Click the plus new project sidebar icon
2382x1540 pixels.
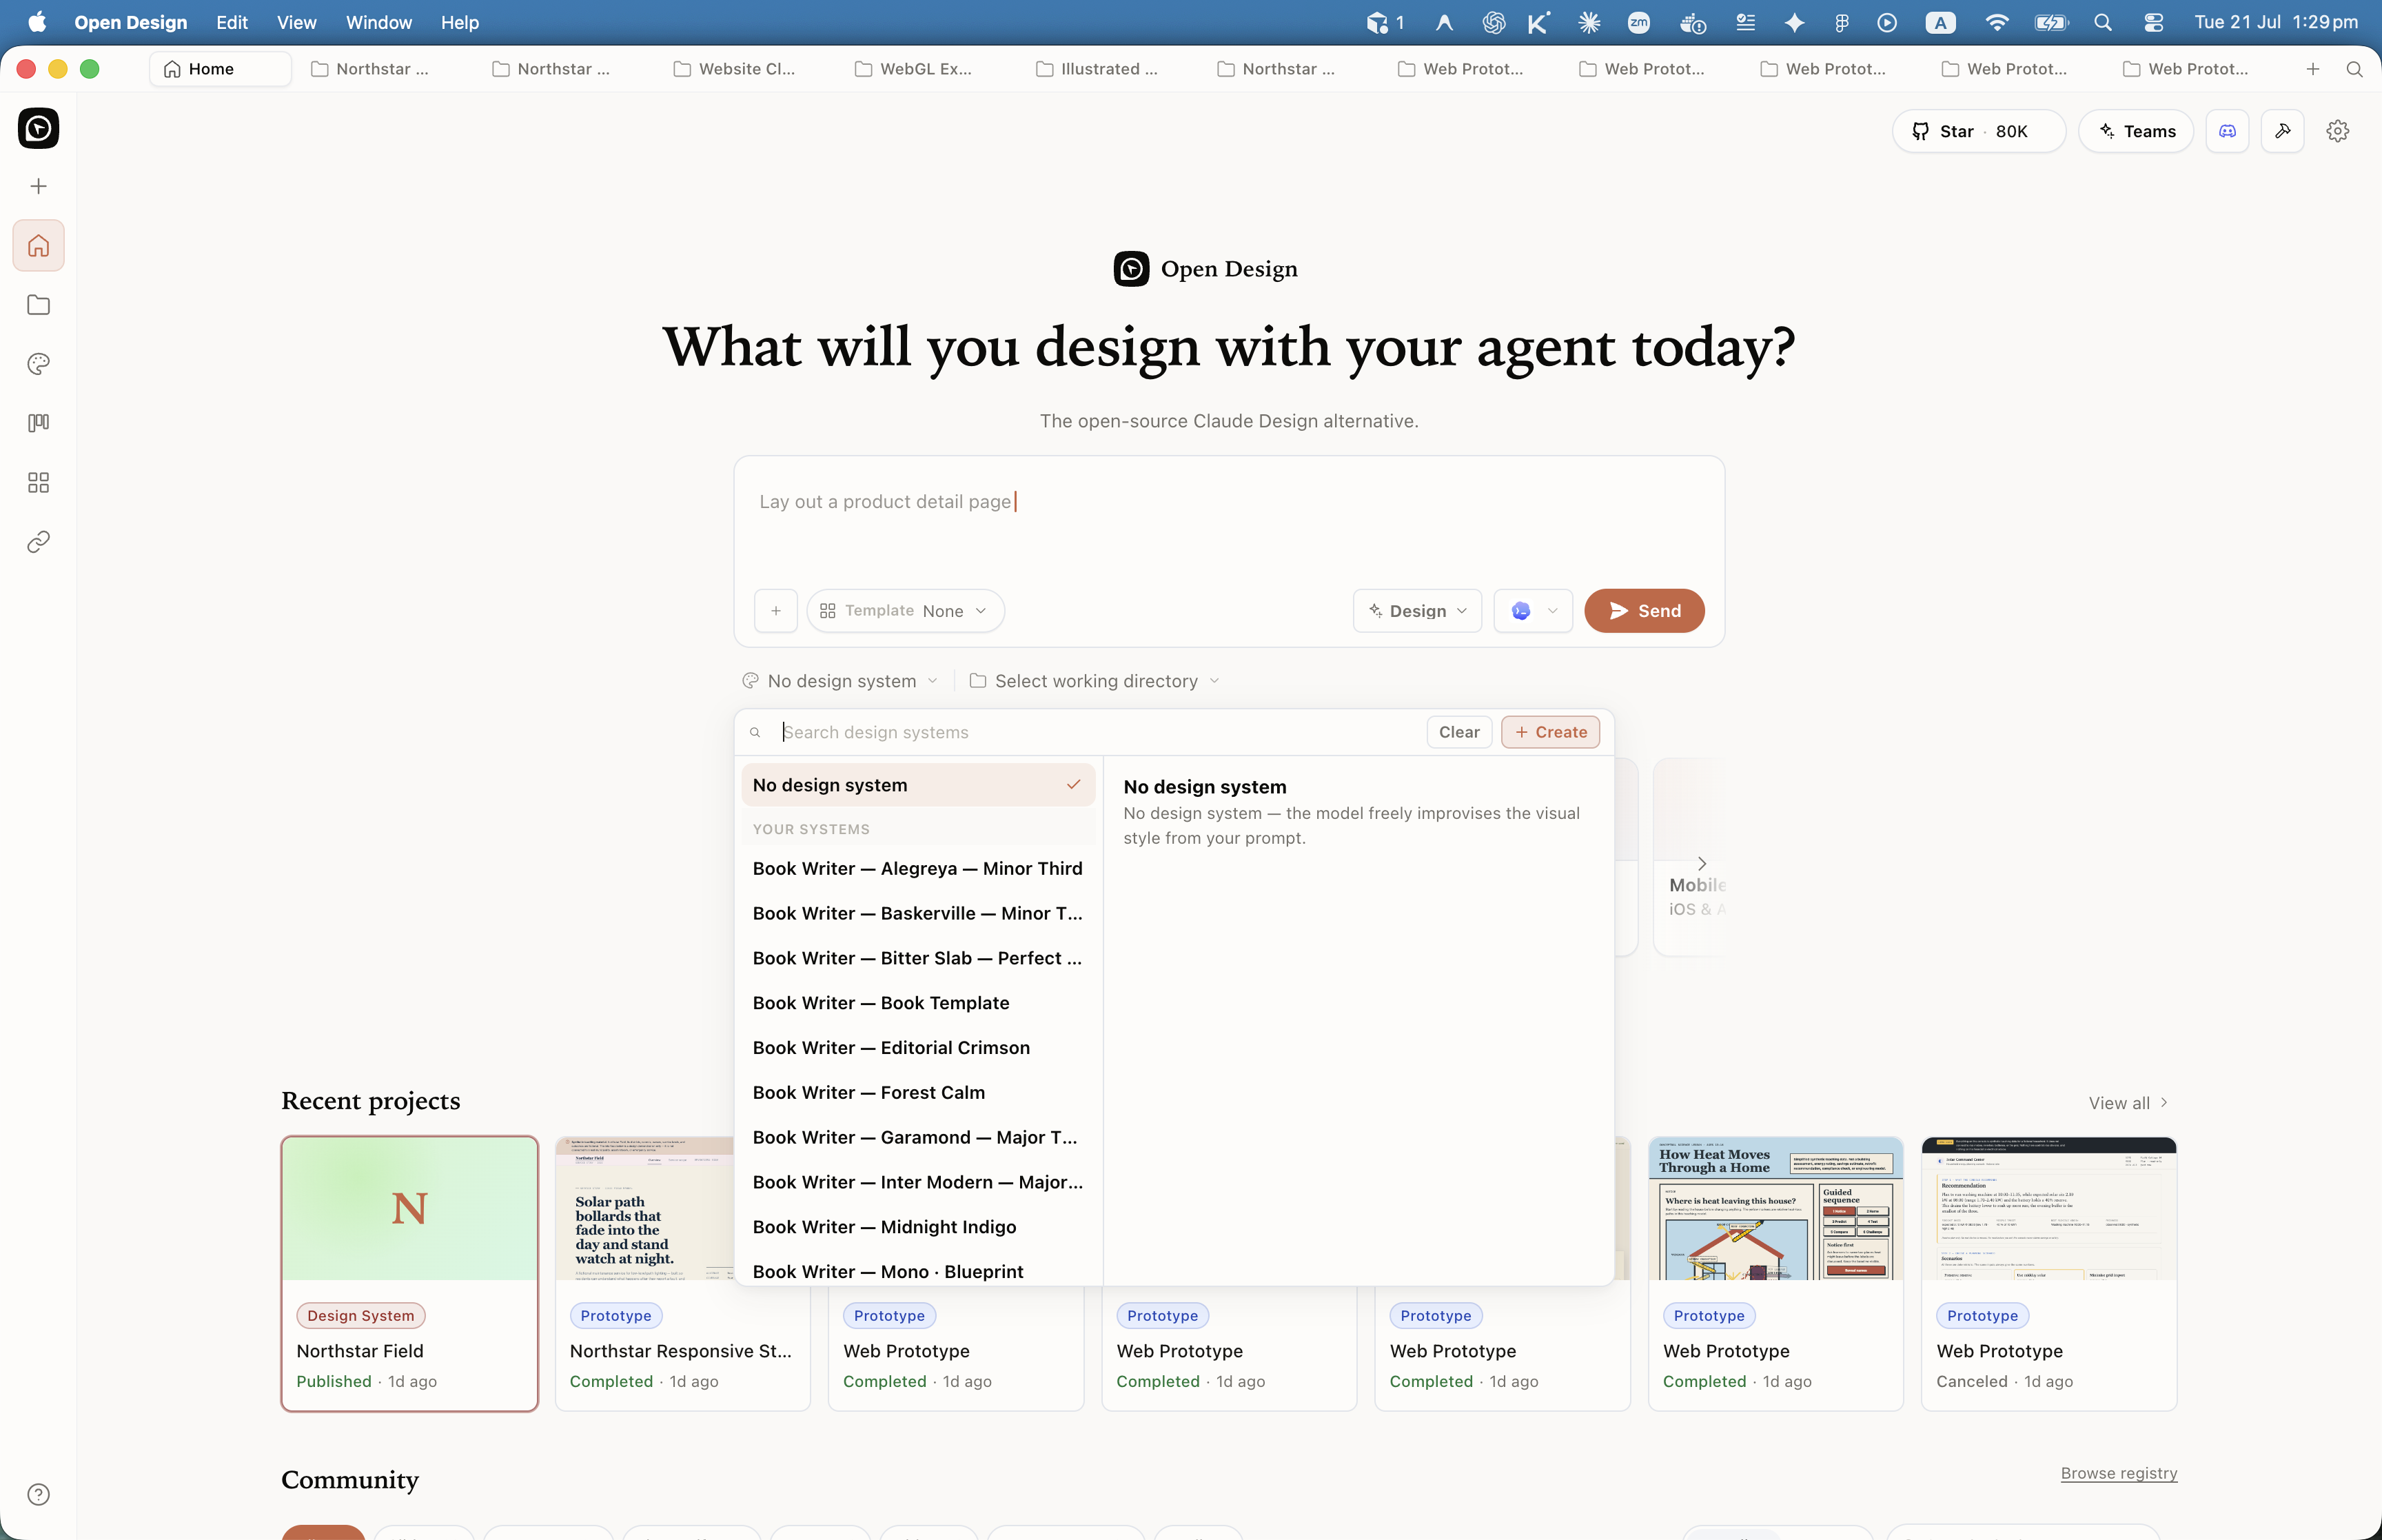click(x=38, y=186)
